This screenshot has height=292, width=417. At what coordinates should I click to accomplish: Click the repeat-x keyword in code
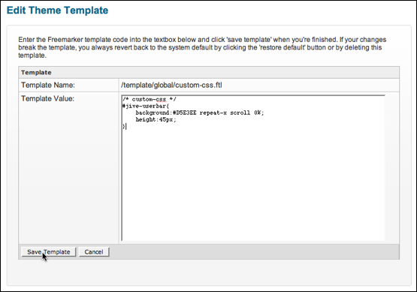[x=213, y=113]
